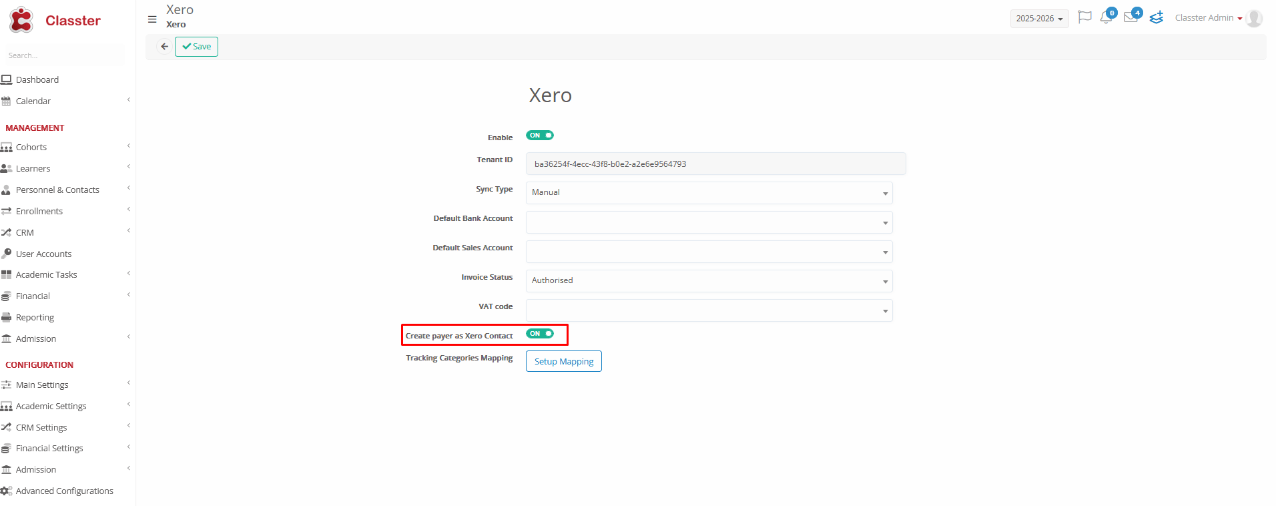Click the user avatar icon

[1254, 18]
